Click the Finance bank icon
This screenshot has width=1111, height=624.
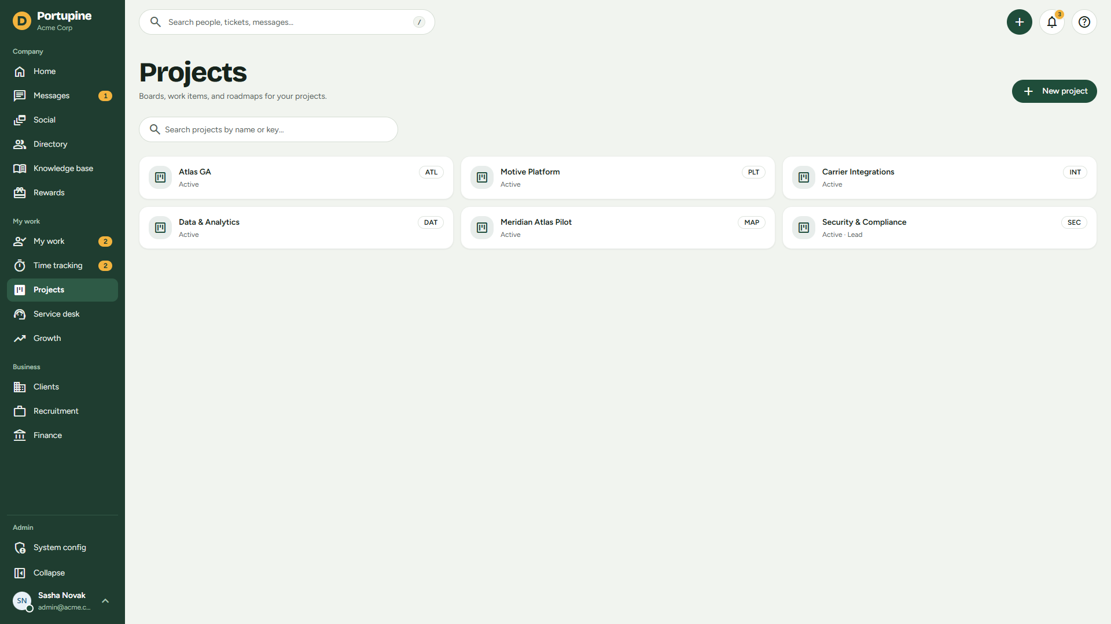tap(20, 436)
